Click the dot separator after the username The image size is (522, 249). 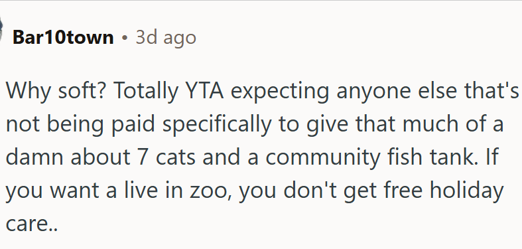(125, 38)
